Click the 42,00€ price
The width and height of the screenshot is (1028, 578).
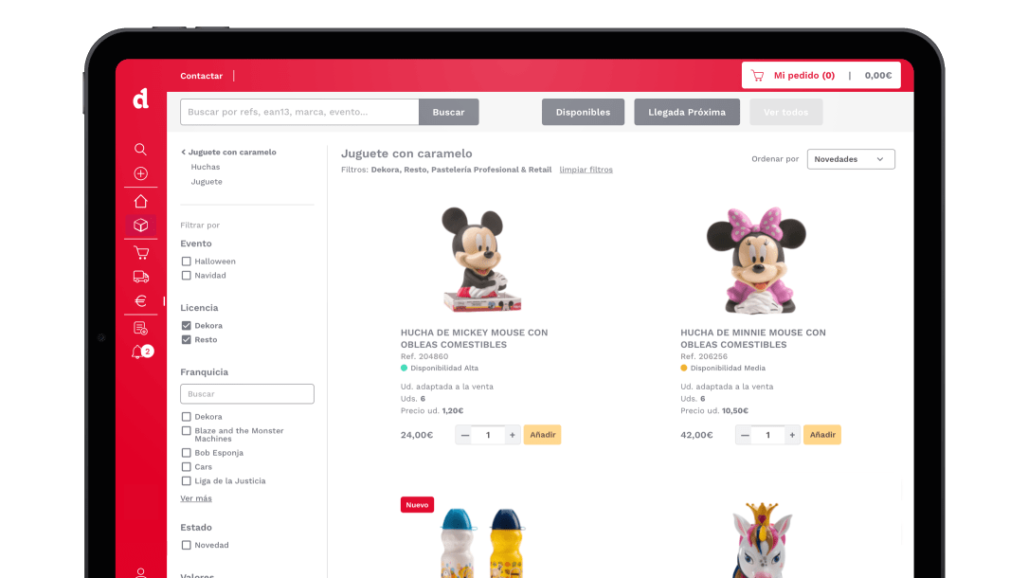click(697, 435)
